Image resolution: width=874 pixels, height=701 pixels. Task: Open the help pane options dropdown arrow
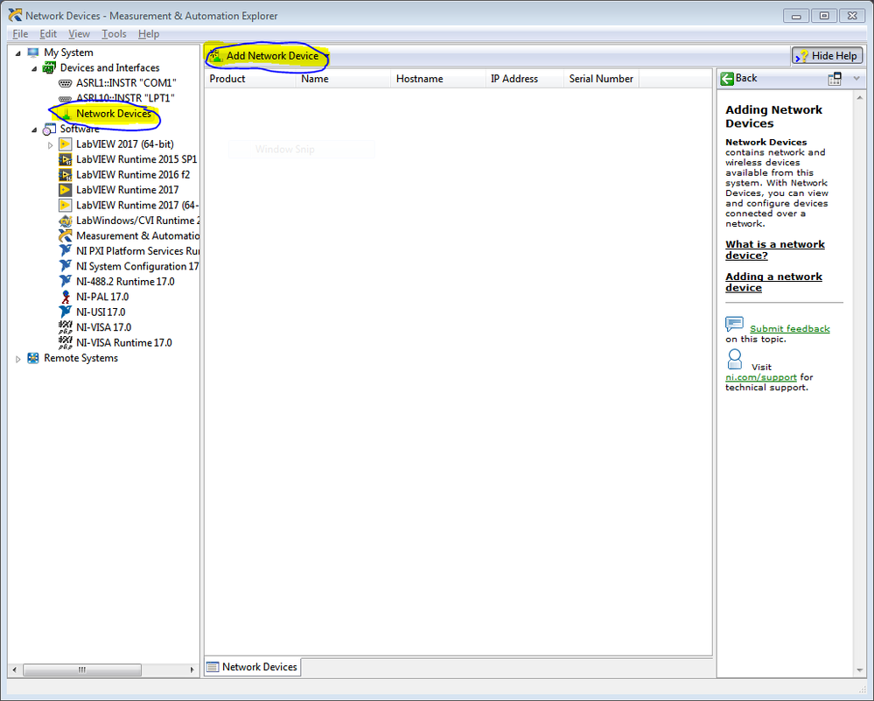click(x=857, y=79)
